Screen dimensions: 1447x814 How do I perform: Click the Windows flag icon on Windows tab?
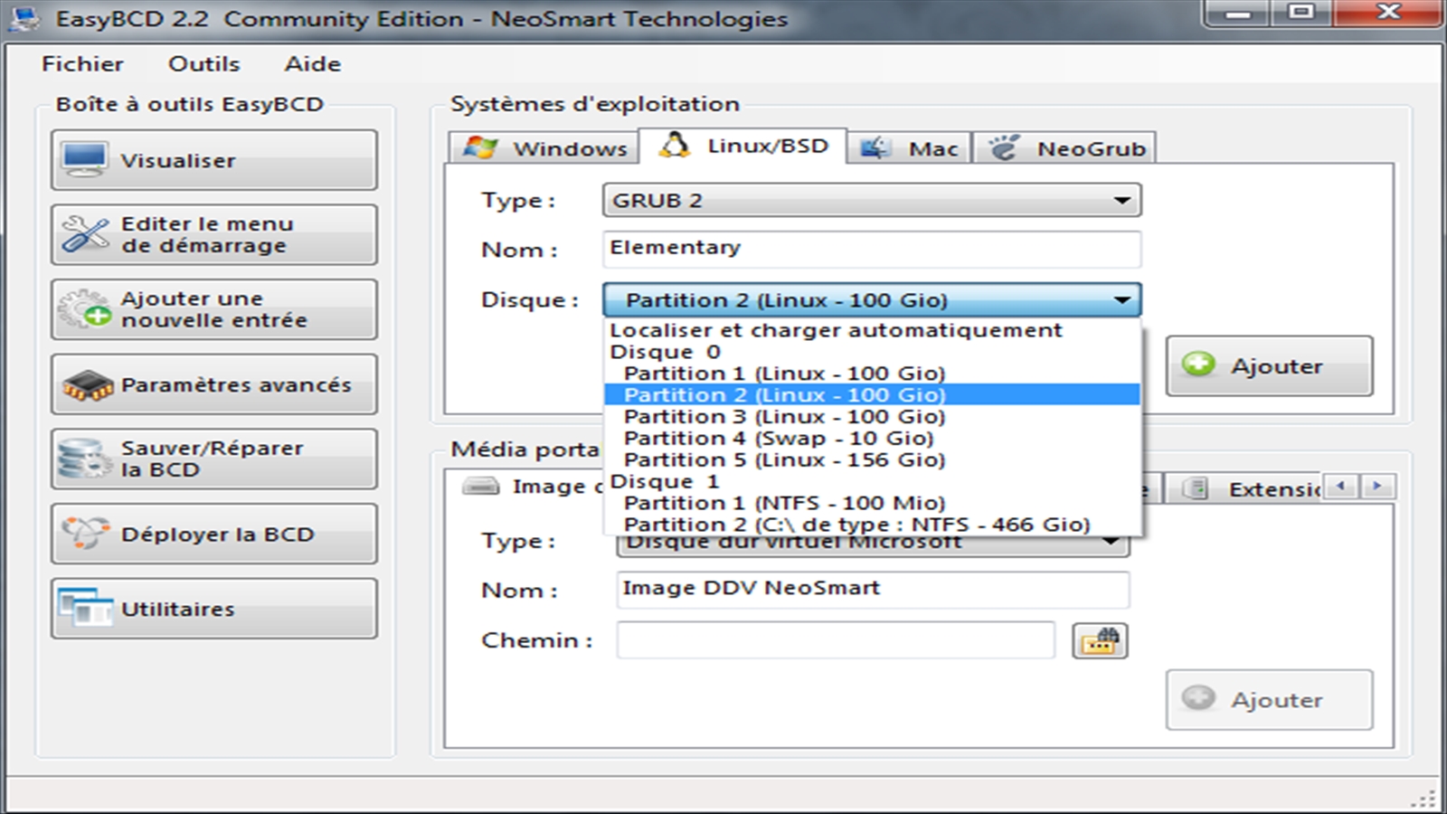(480, 147)
